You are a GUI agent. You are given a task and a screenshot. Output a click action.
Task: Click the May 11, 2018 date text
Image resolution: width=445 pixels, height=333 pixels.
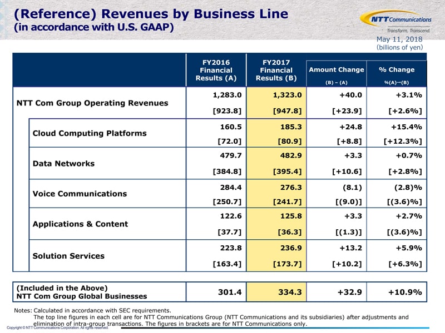pos(399,39)
